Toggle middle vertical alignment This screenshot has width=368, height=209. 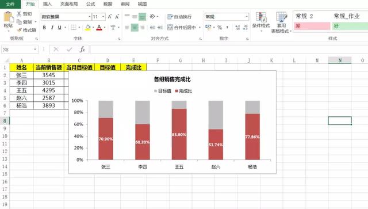click(135, 17)
